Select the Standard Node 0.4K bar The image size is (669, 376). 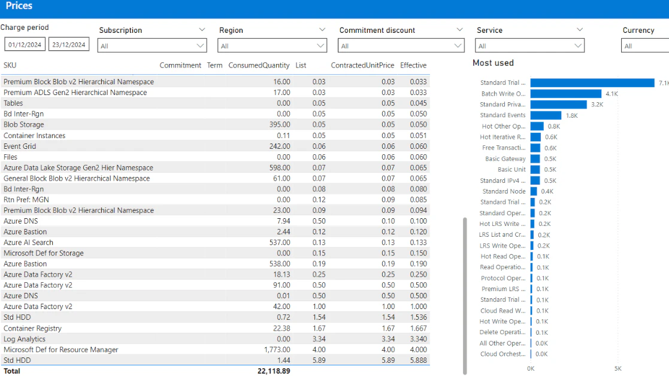tap(533, 191)
